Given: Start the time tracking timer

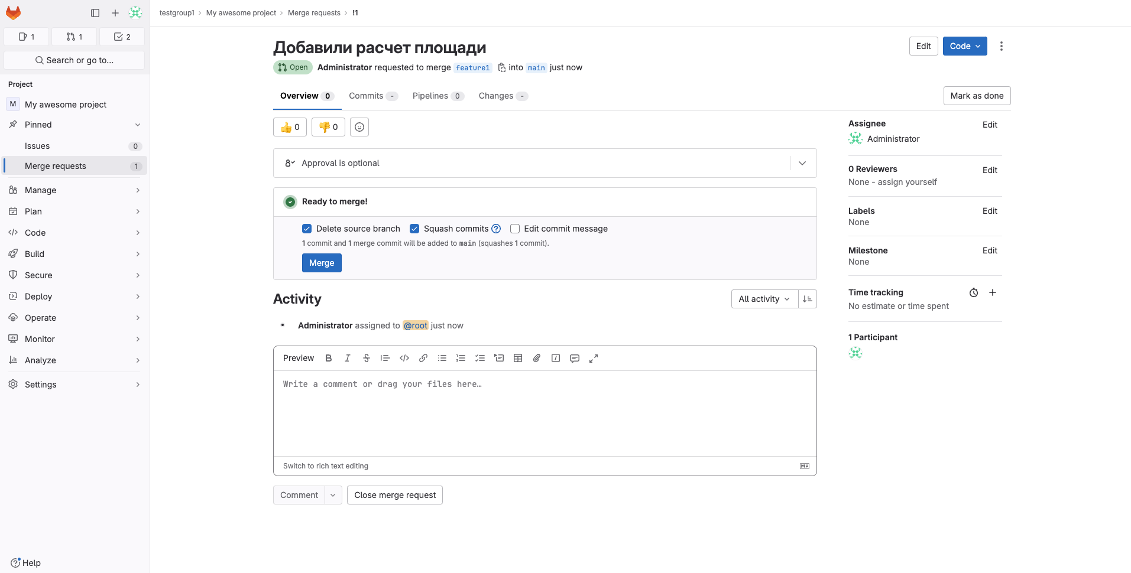Looking at the screenshot, I should click(973, 292).
